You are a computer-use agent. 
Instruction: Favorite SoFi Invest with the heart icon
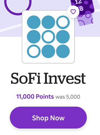coord(73,12)
